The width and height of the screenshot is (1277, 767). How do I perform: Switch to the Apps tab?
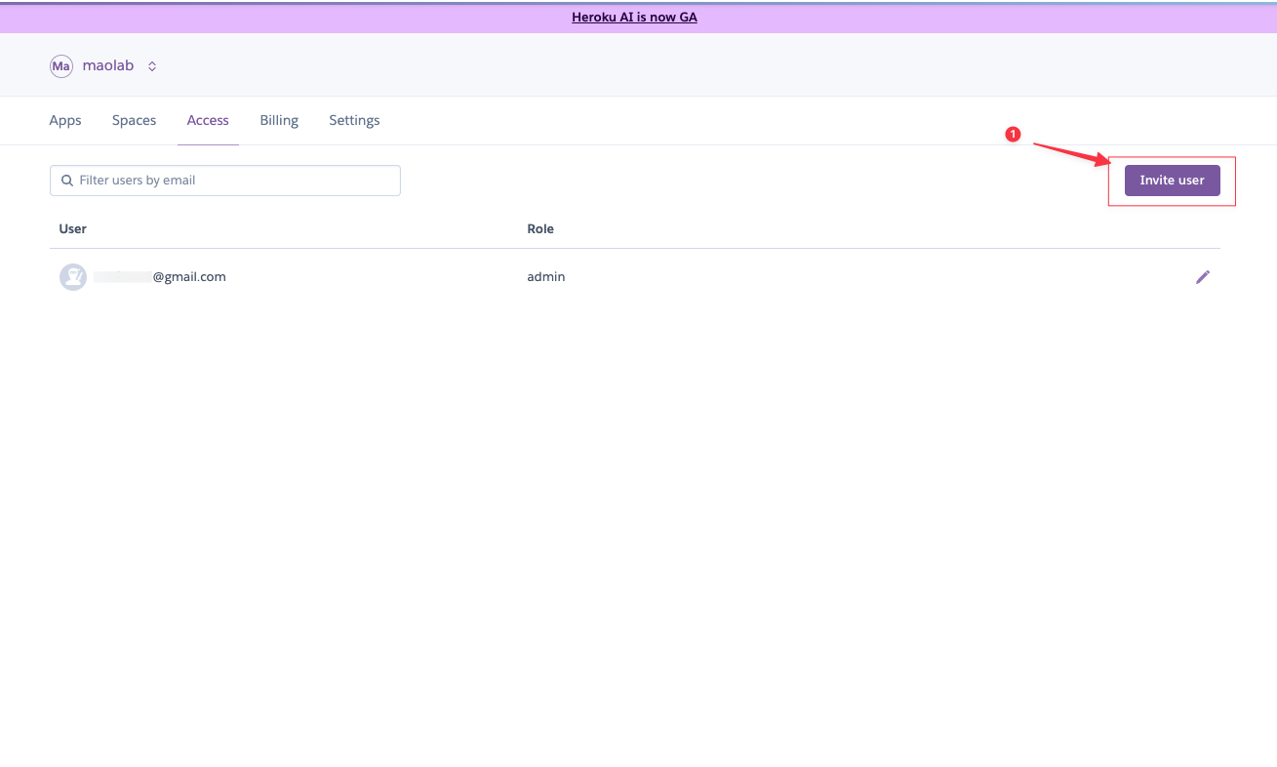click(65, 121)
